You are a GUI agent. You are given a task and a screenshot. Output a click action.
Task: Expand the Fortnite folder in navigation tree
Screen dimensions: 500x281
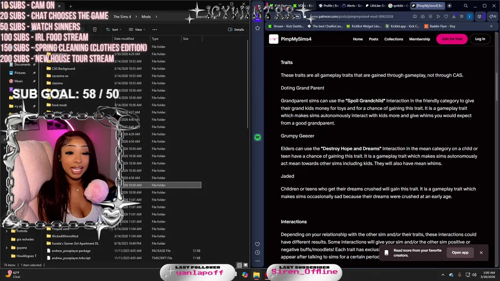pos(7,231)
